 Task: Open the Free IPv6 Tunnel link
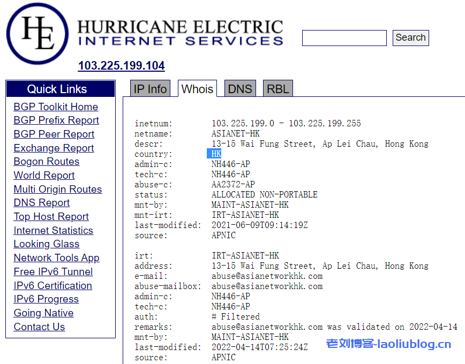[53, 272]
